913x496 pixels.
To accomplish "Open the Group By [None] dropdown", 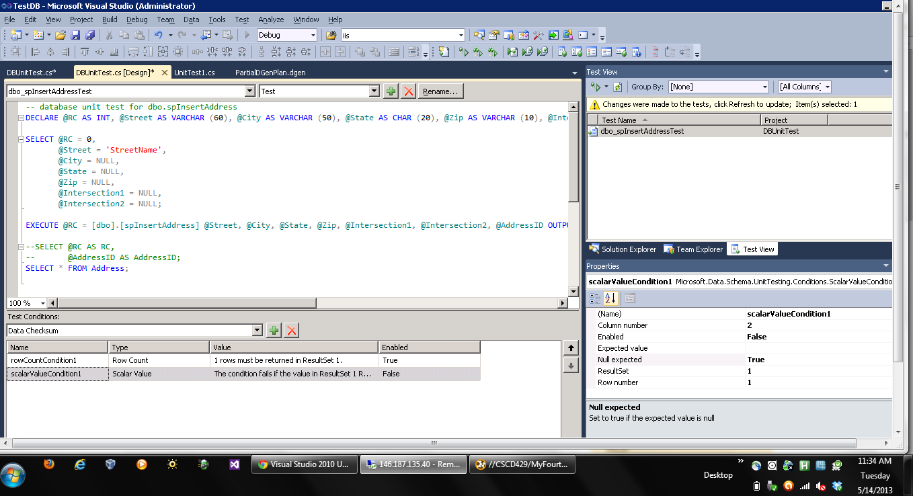I will (x=764, y=87).
